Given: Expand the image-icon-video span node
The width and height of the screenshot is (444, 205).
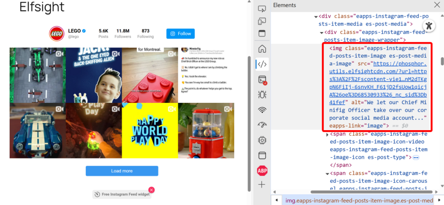Looking at the screenshot, I should point(327,135).
